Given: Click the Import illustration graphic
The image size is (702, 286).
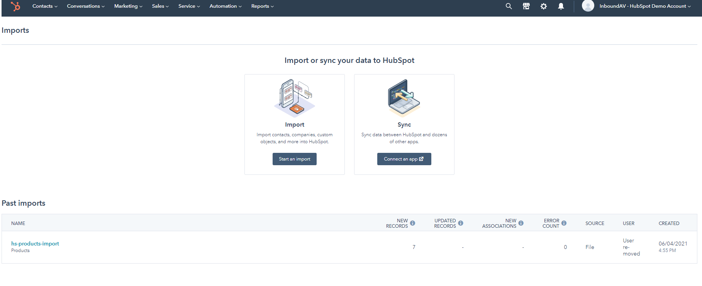Looking at the screenshot, I should (x=295, y=98).
